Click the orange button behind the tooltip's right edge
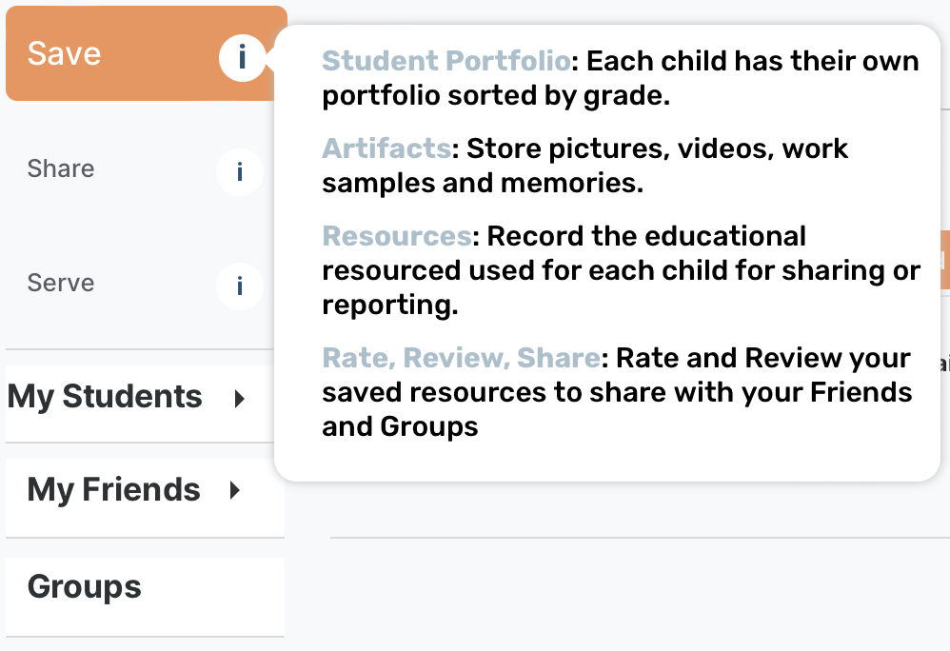The width and height of the screenshot is (950, 651). tap(944, 260)
